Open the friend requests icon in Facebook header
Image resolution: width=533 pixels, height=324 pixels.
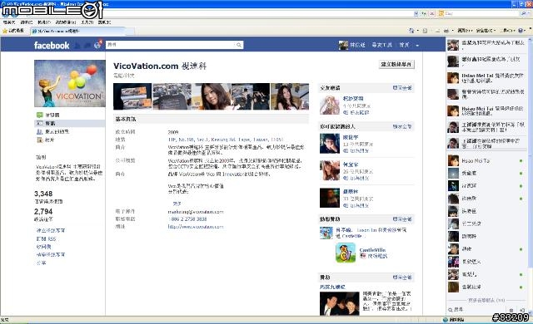[x=77, y=45]
